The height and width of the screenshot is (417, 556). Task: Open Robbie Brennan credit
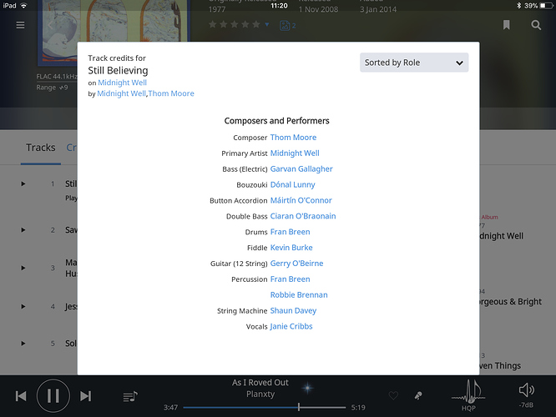coord(299,294)
